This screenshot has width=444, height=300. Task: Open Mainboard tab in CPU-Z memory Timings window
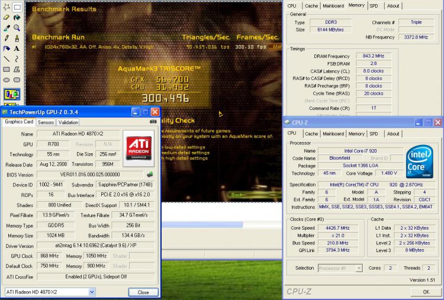(333, 6)
